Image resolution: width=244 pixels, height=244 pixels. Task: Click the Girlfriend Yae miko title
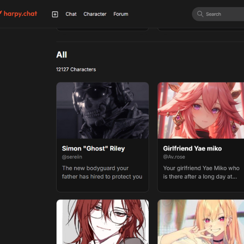coord(192,148)
